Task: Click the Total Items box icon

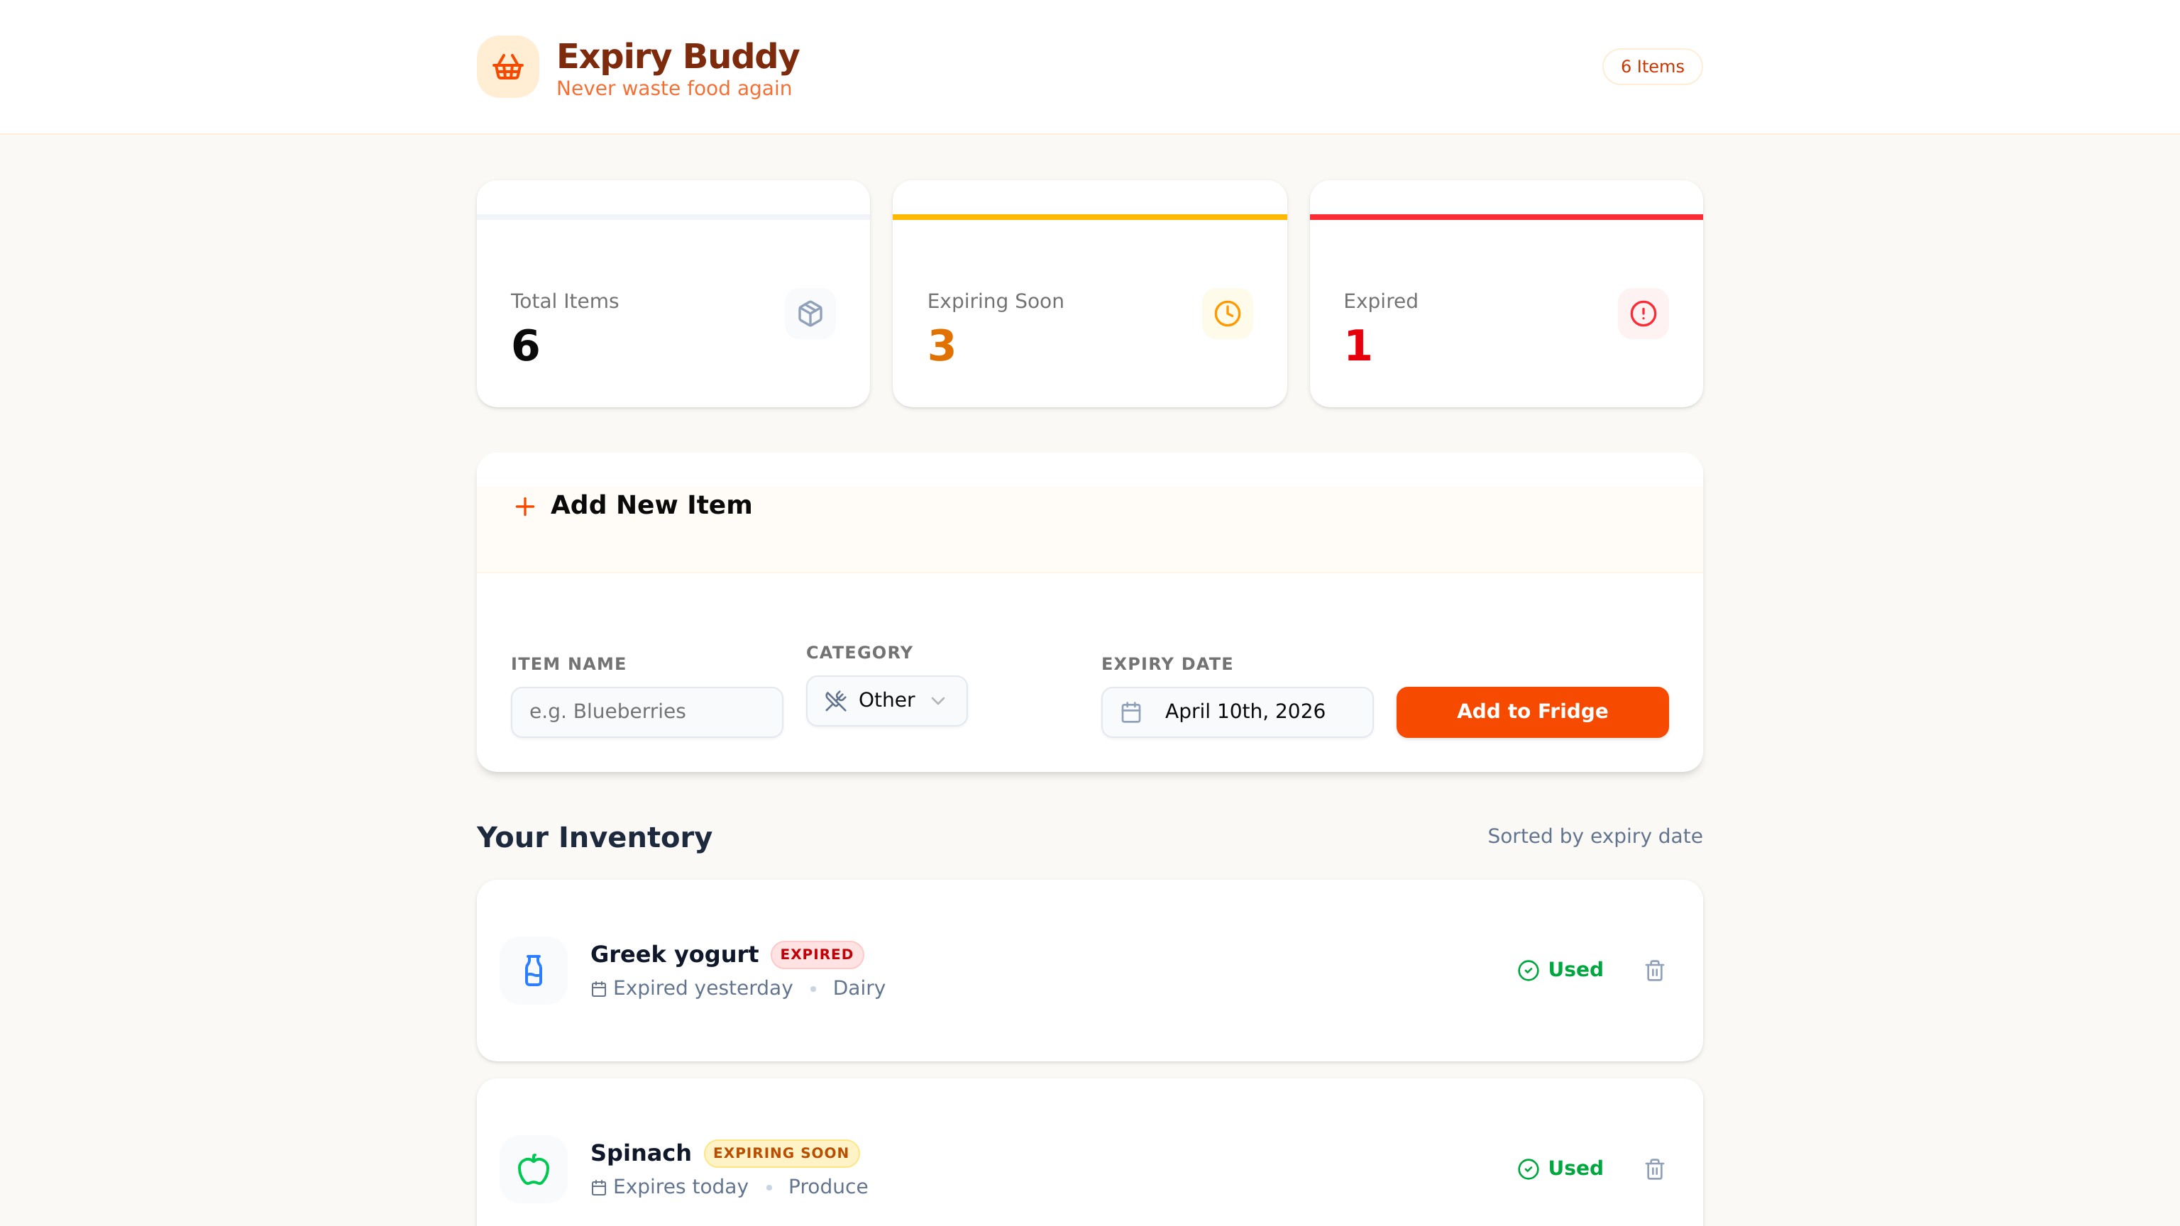Action: (x=810, y=314)
